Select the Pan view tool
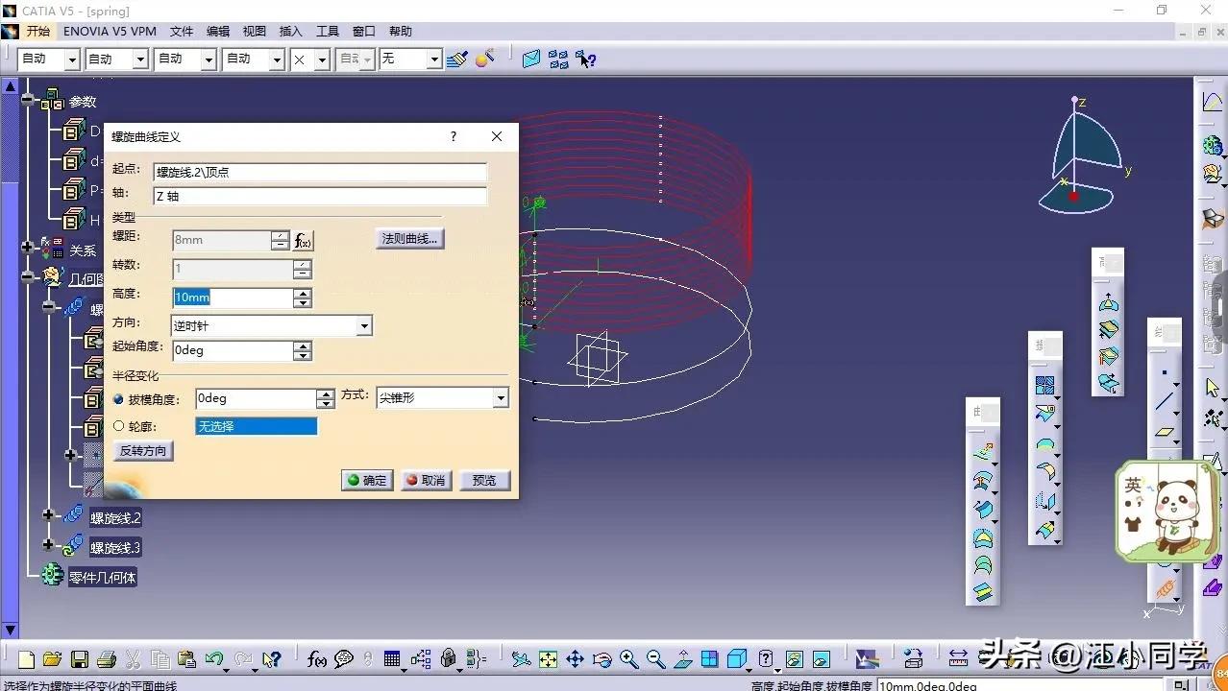Viewport: 1228px width, 691px height. 575,659
